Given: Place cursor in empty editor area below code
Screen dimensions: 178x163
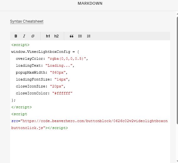Looking at the screenshot, I should tap(90, 147).
